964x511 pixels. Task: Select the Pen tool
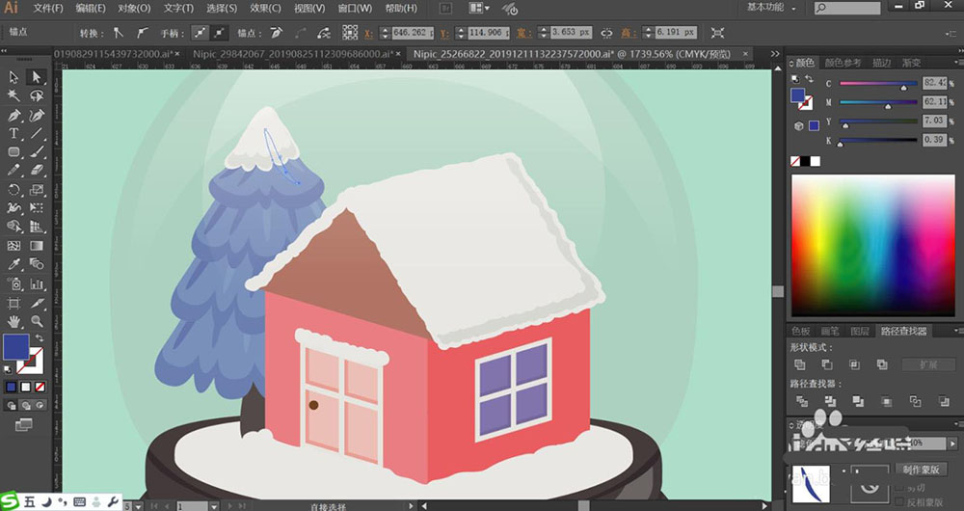coord(13,115)
